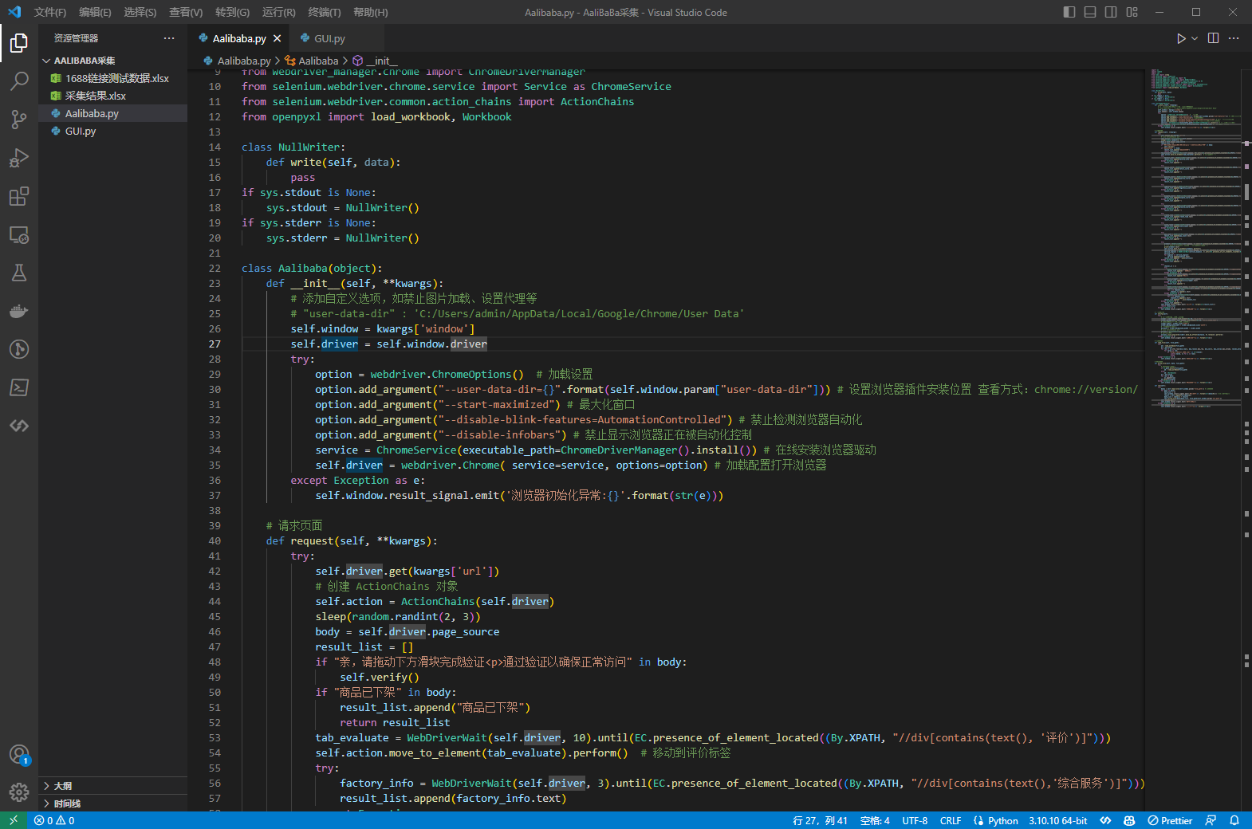The height and width of the screenshot is (829, 1252).
Task: Open the terminal-like activity bar icon
Action: coord(19,387)
